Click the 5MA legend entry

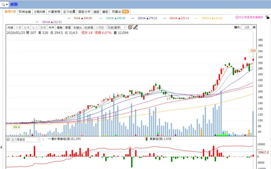(x=80, y=18)
